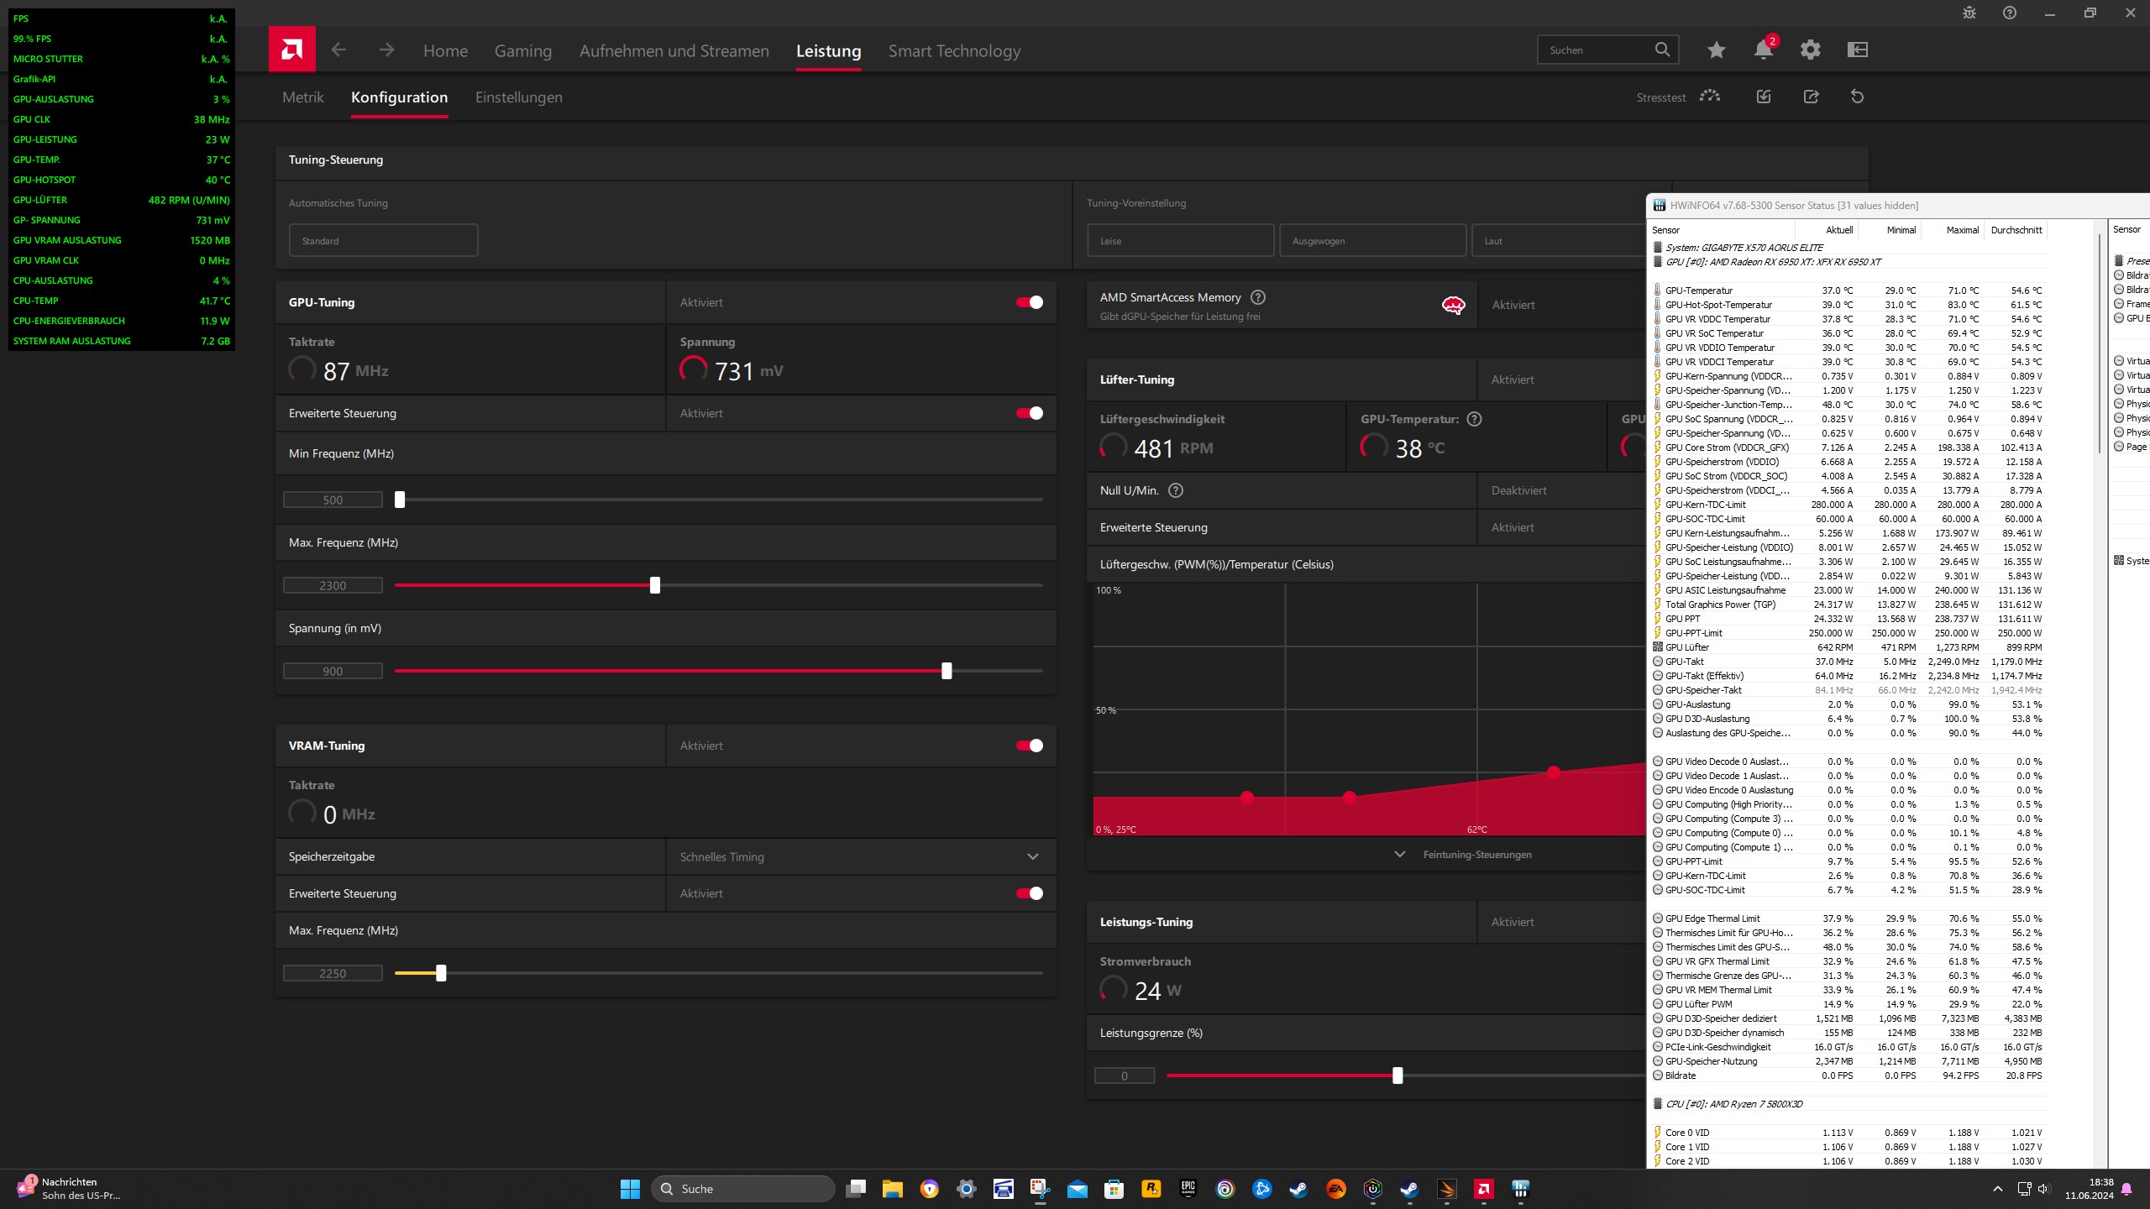The image size is (2150, 1209).
Task: Toggle VRAM Erweiterte Steuerung switch
Action: tap(1030, 893)
